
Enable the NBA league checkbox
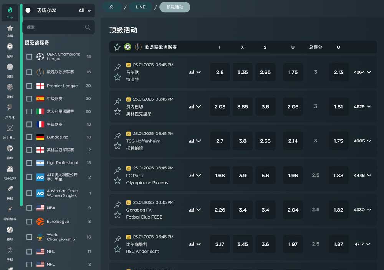(29, 208)
